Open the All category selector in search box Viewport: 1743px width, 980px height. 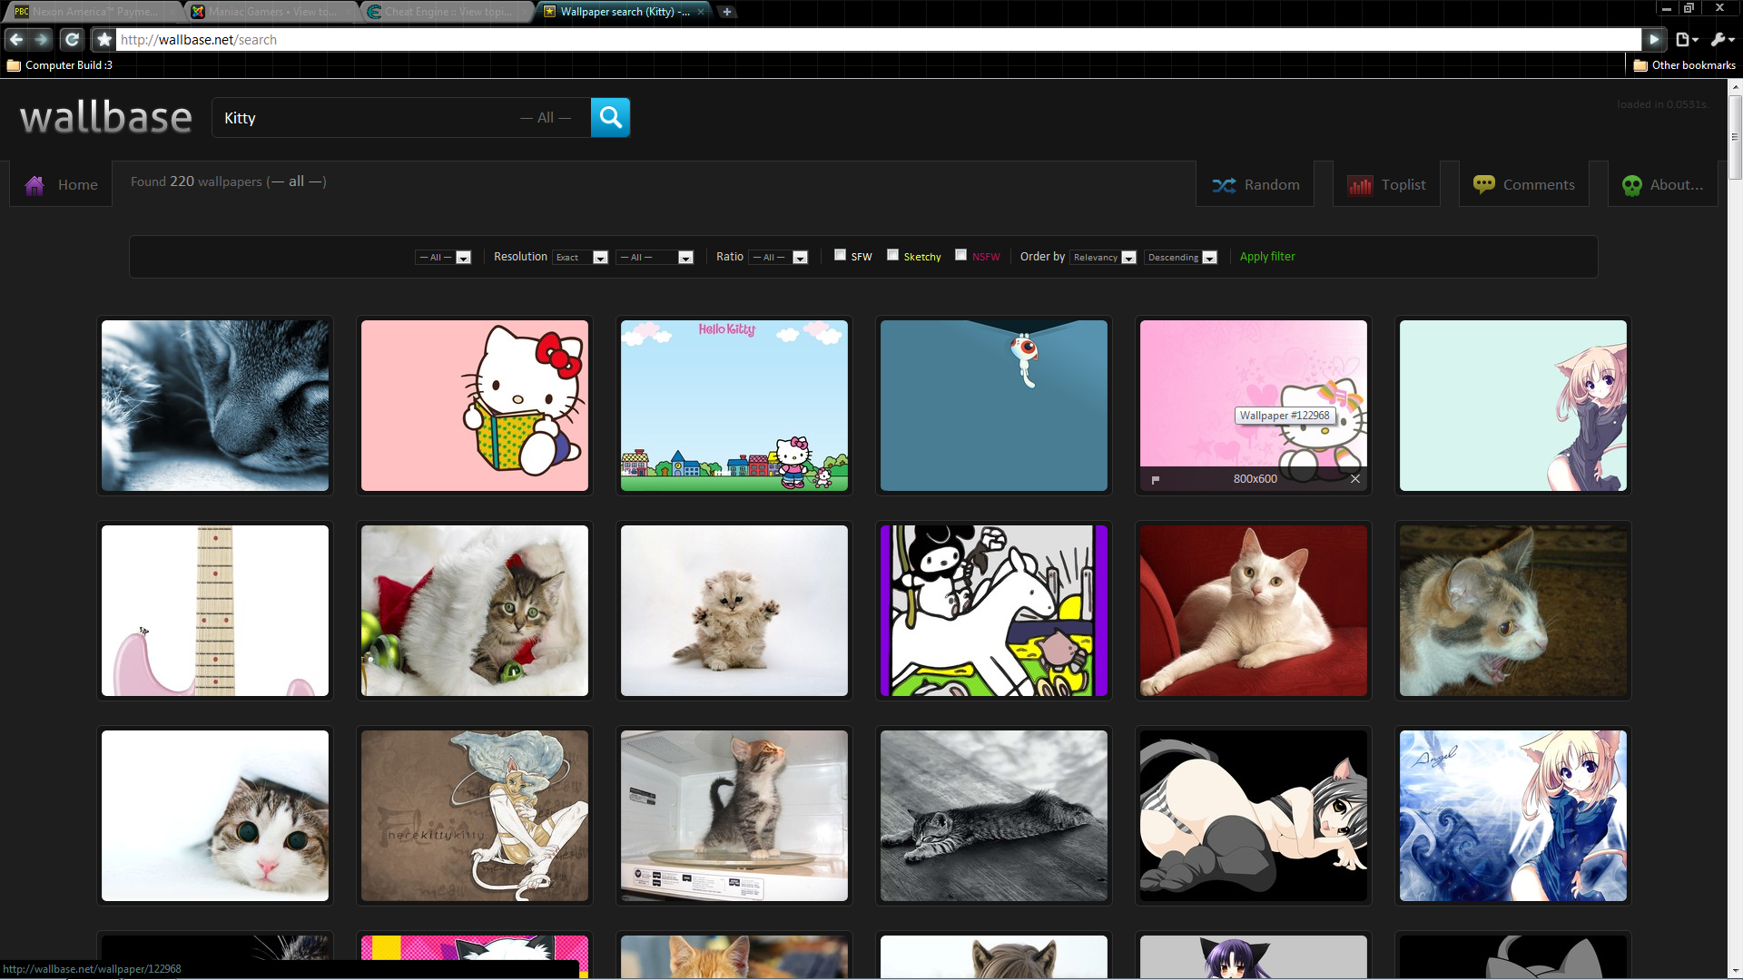[546, 118]
